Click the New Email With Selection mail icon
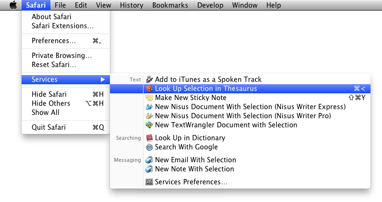The image size is (382, 202). (x=149, y=160)
